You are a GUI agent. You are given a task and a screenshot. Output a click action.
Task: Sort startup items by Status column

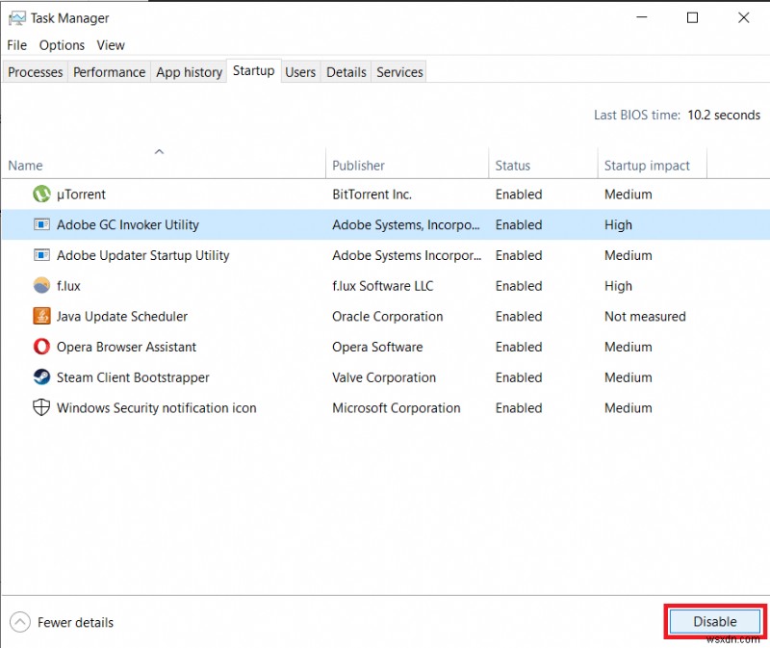click(513, 166)
